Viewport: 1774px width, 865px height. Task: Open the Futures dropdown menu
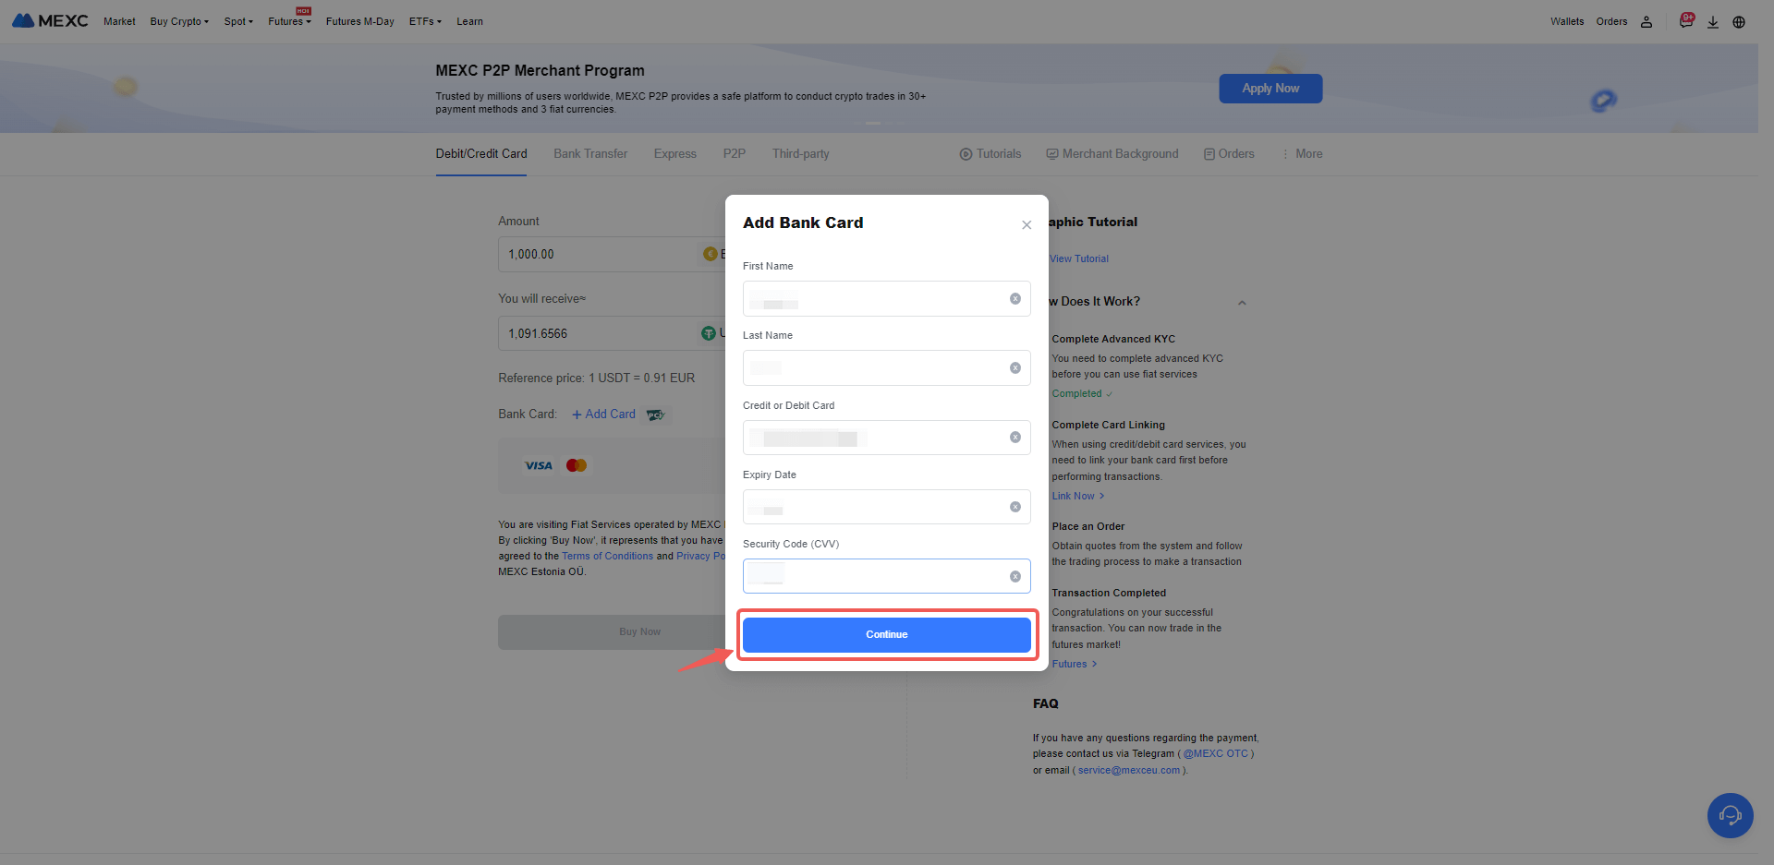pyautogui.click(x=289, y=21)
